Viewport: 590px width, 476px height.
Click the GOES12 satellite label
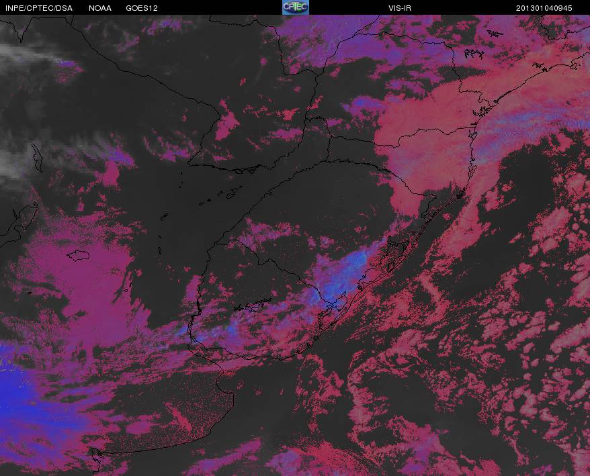142,8
